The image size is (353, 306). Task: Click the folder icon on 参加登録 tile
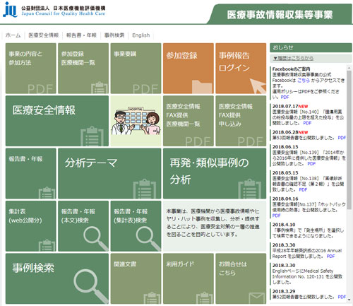coord(203,87)
